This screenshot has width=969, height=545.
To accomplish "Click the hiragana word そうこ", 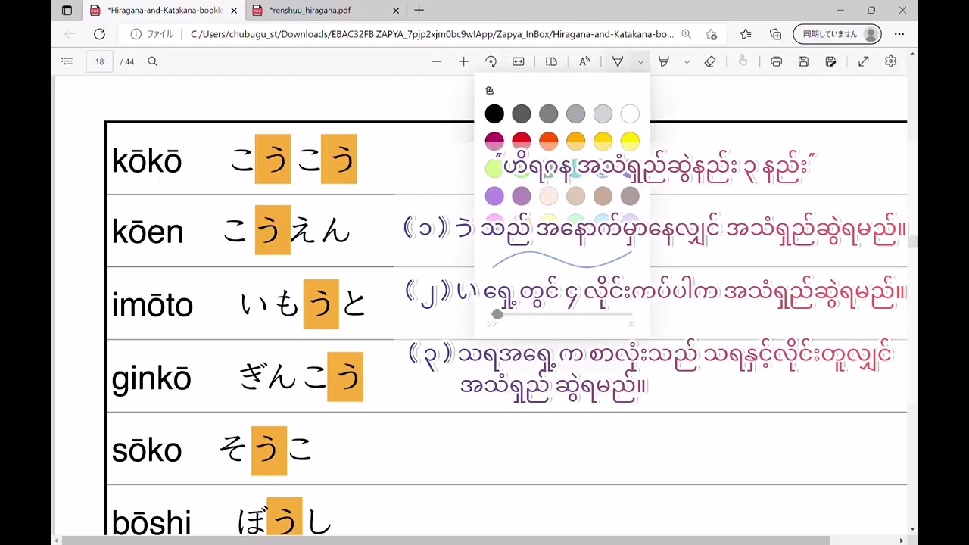I will pyautogui.click(x=266, y=450).
